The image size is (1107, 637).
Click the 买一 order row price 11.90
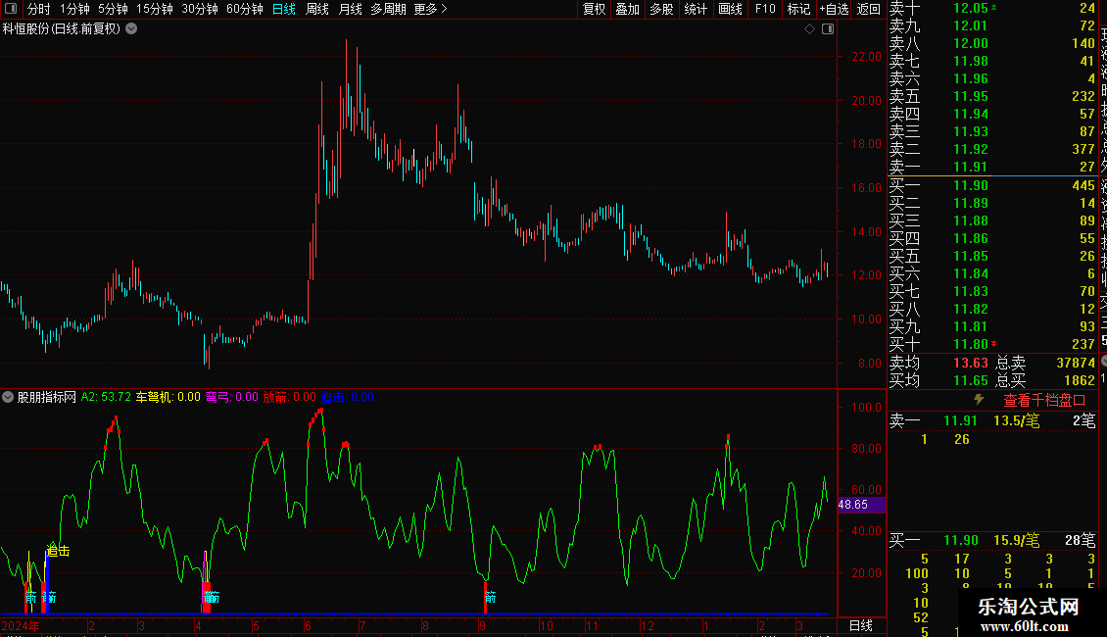971,186
